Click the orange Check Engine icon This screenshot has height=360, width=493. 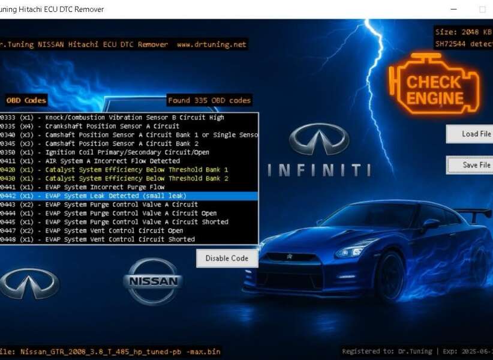434,84
